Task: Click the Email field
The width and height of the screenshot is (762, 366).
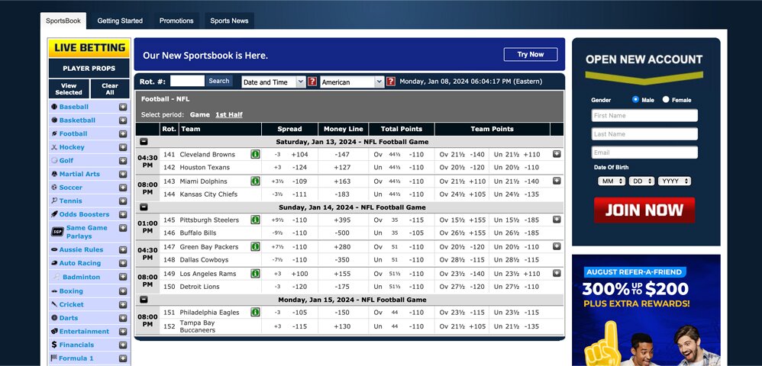Action: [x=644, y=152]
